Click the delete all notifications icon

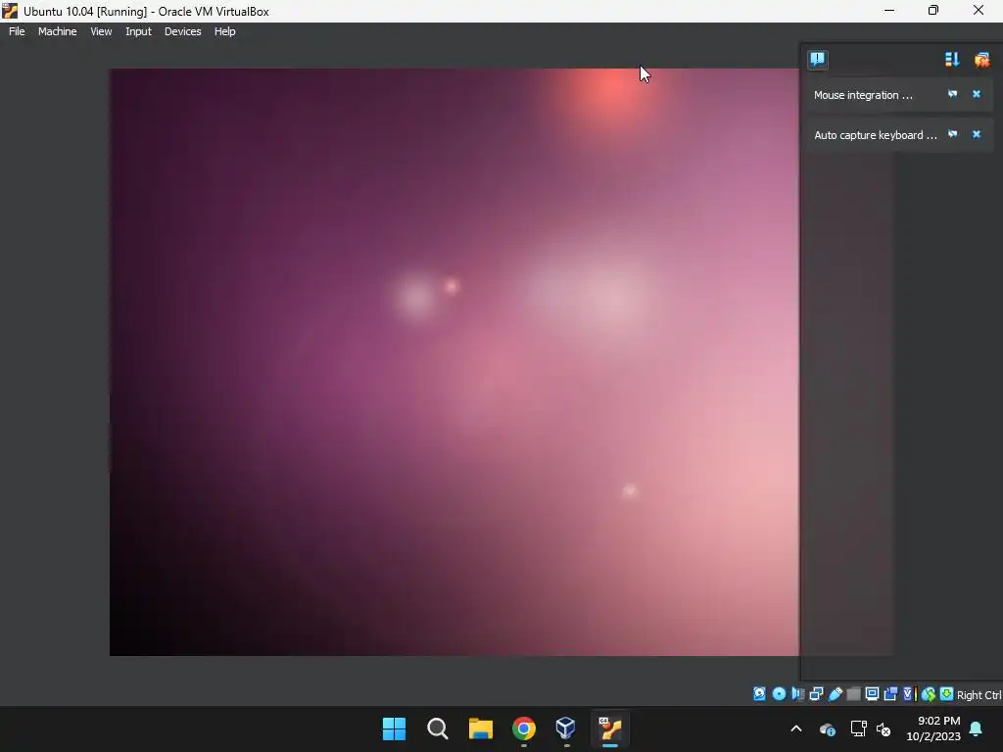[981, 60]
